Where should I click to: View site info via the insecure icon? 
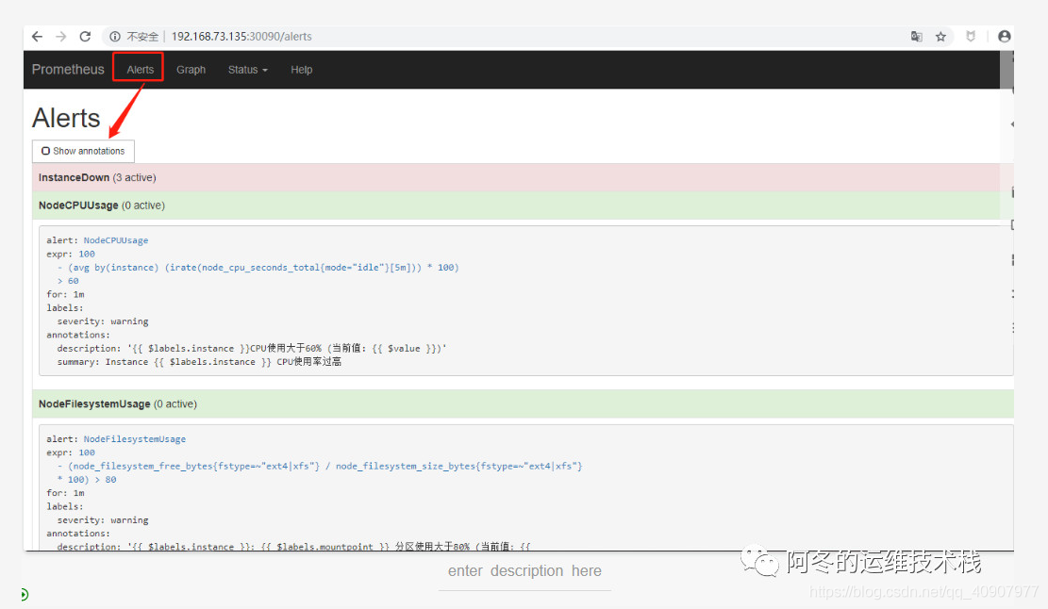coord(115,37)
